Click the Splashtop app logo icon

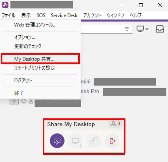coord(5,5)
